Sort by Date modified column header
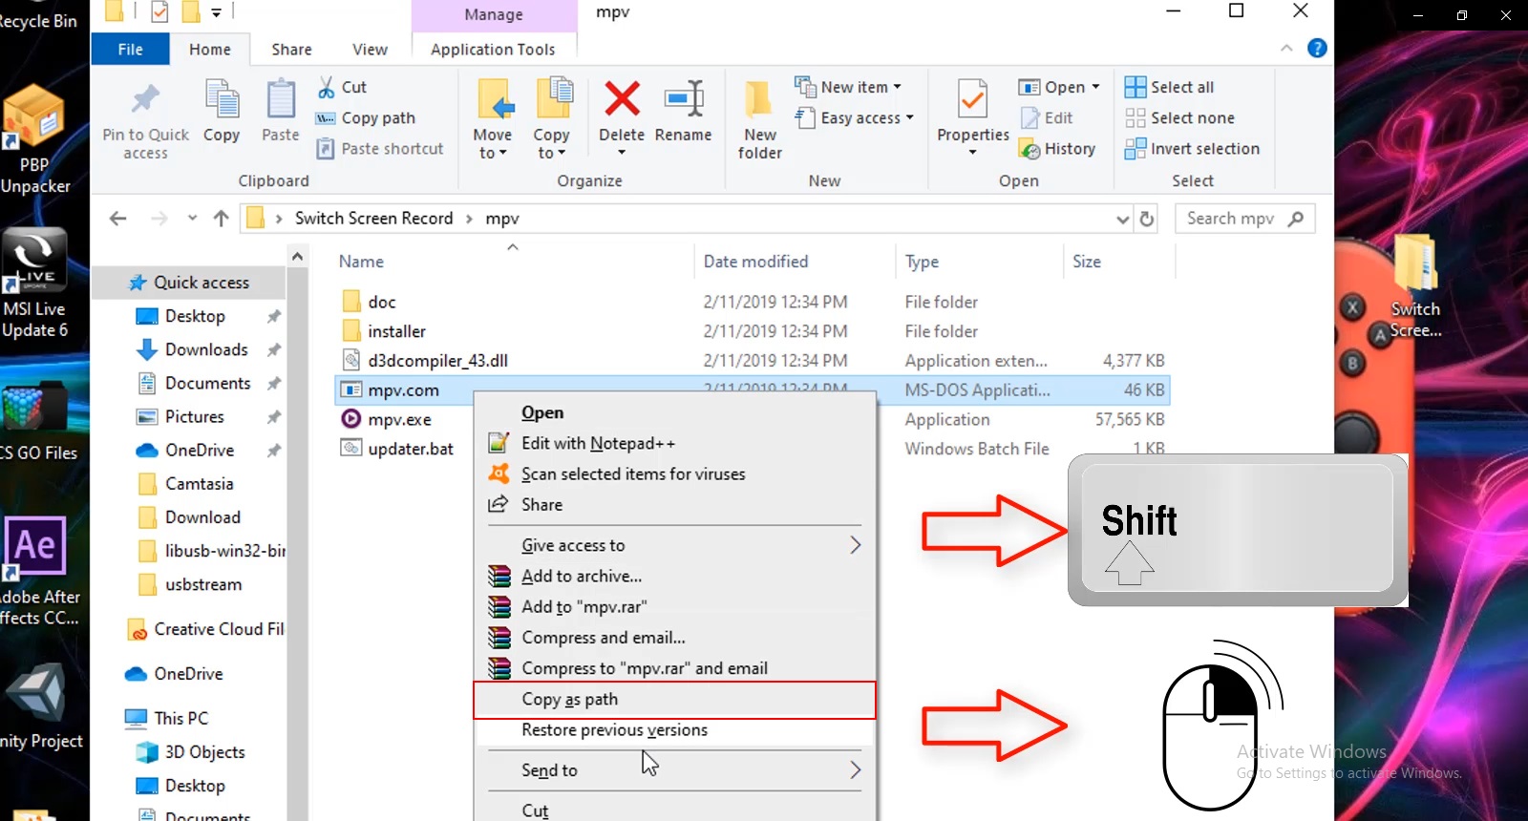Image resolution: width=1528 pixels, height=821 pixels. (755, 262)
